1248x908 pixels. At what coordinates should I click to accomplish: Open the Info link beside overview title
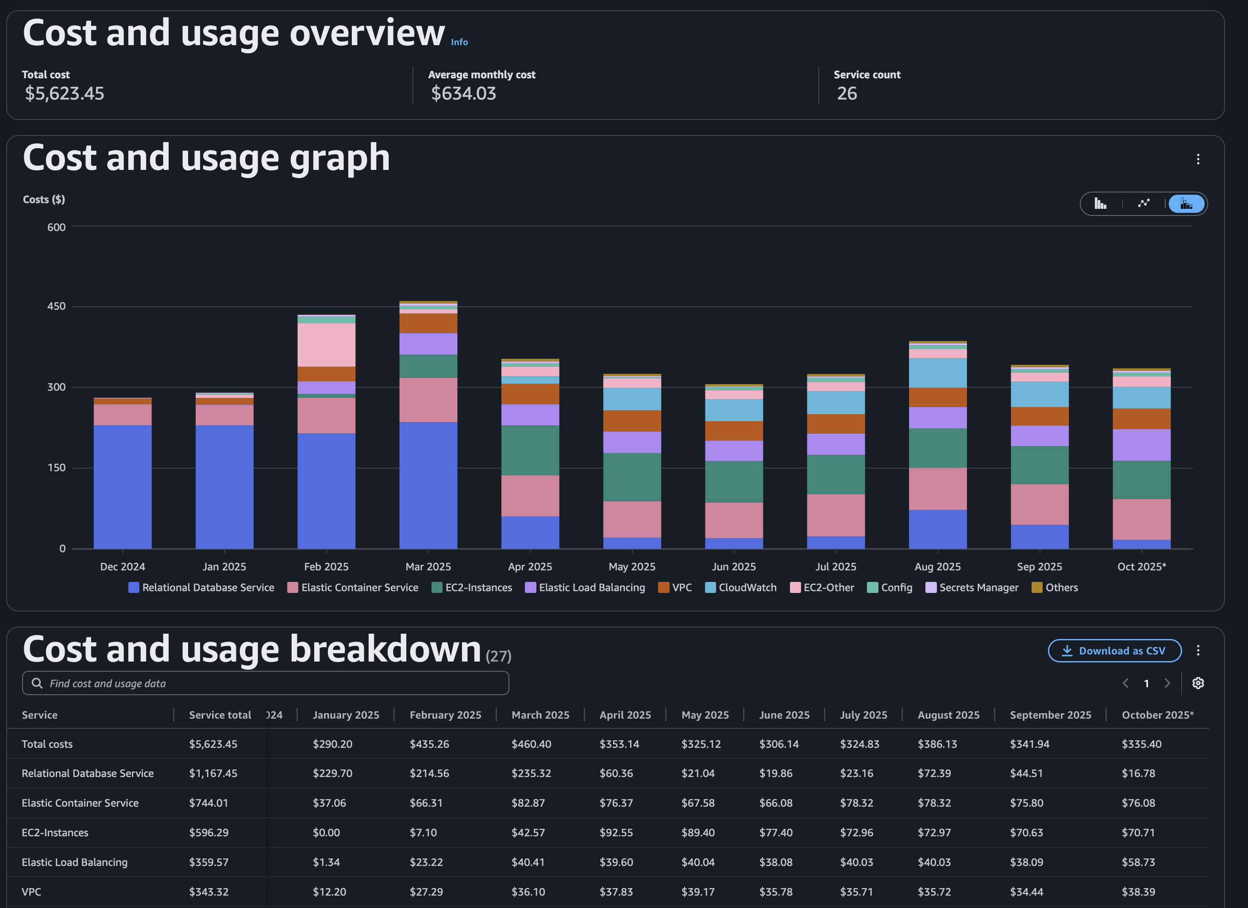pos(459,42)
